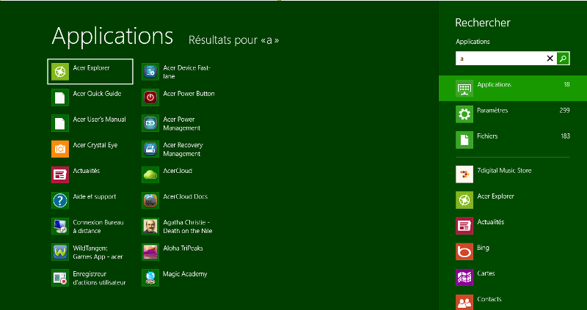Image resolution: width=587 pixels, height=310 pixels.
Task: Open Actualités app icon in results list
Action: [x=60, y=174]
